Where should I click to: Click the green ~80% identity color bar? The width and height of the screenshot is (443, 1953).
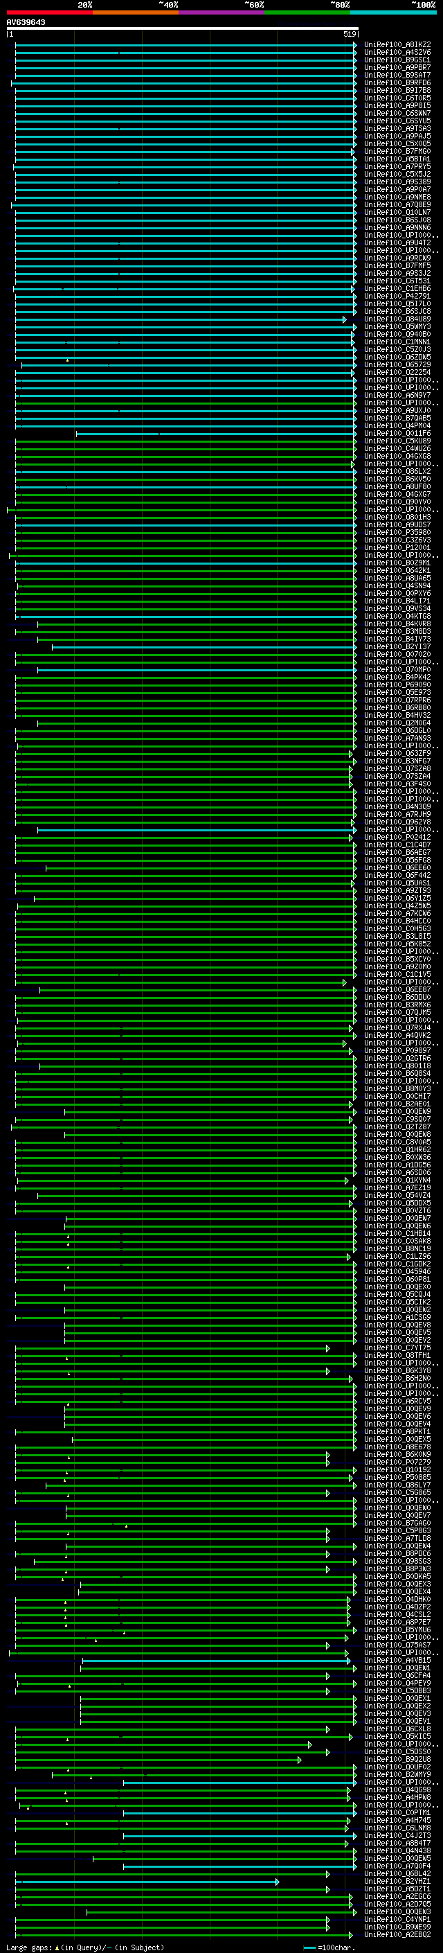click(x=307, y=12)
